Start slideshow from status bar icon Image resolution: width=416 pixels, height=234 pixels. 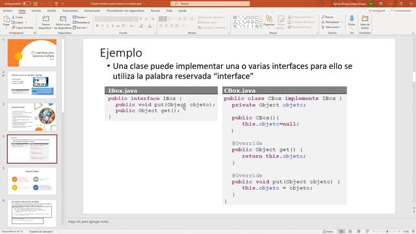[x=367, y=231]
